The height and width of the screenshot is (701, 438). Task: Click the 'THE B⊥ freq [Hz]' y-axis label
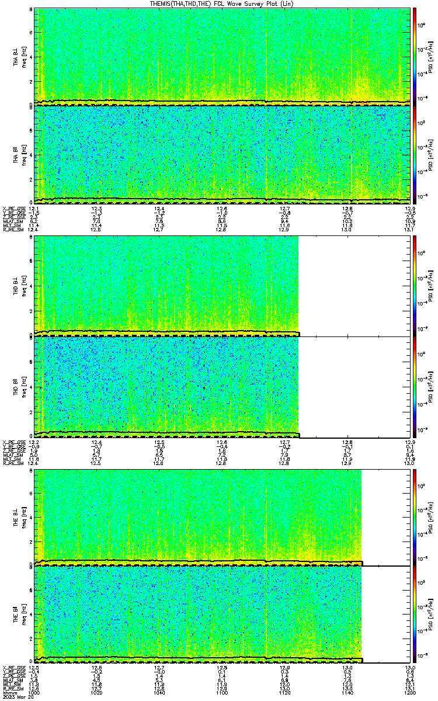click(19, 518)
